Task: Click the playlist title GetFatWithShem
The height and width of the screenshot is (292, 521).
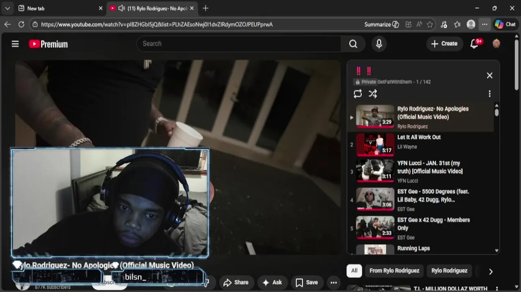Action: (394, 82)
